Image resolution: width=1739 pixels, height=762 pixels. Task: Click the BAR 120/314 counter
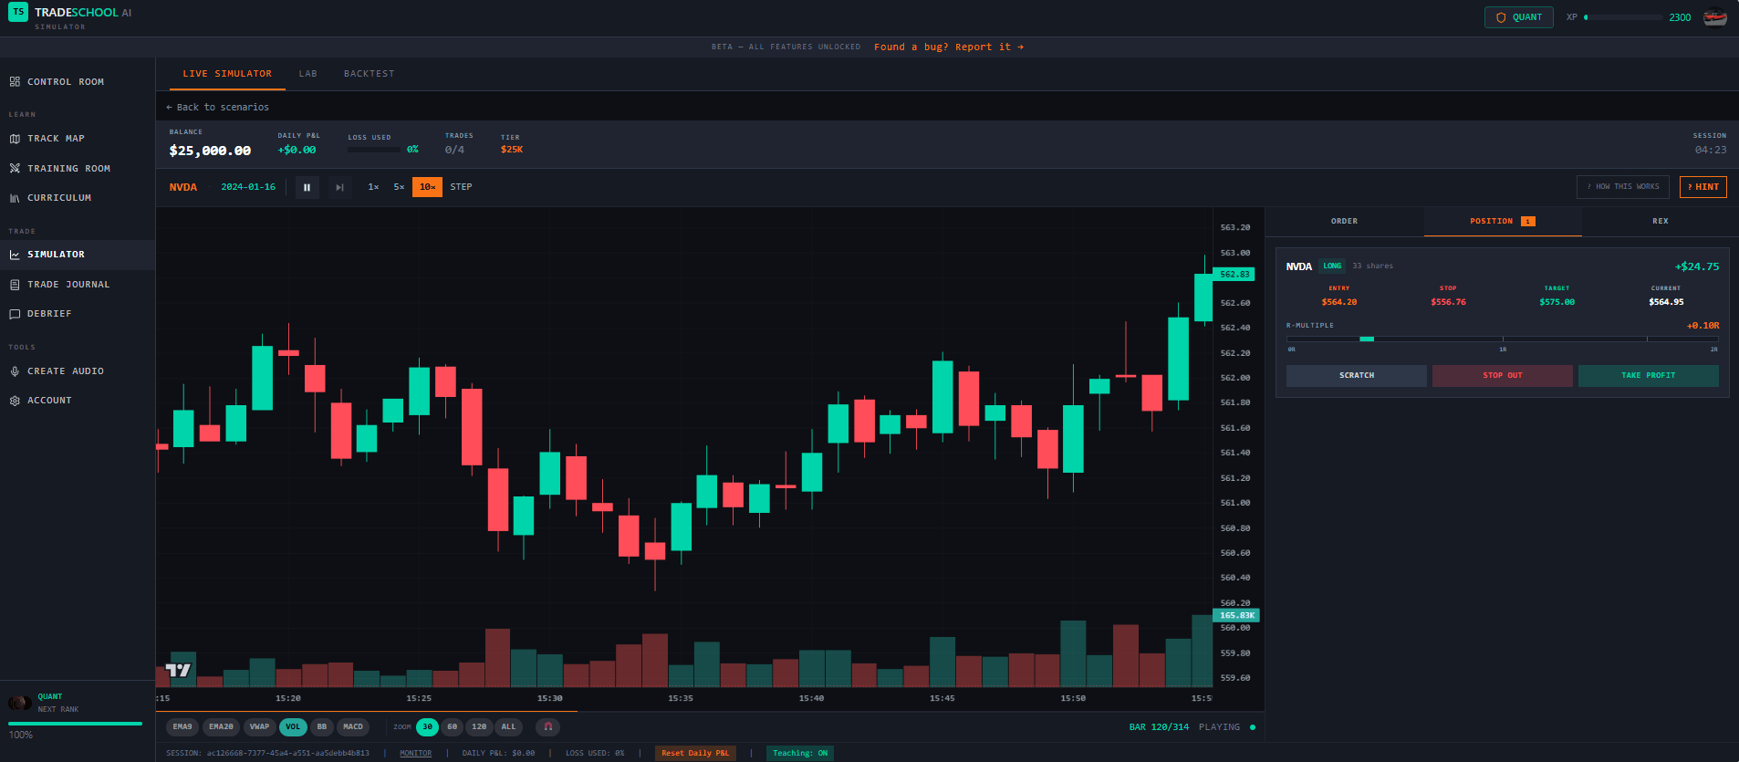1159,727
